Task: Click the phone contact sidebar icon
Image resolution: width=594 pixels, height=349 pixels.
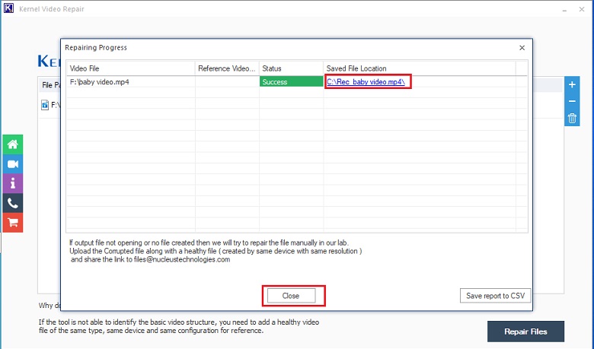Action: tap(12, 204)
